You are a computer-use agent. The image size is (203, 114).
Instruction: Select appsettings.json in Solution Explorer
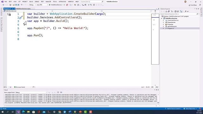pyautogui.click(x=172, y=26)
